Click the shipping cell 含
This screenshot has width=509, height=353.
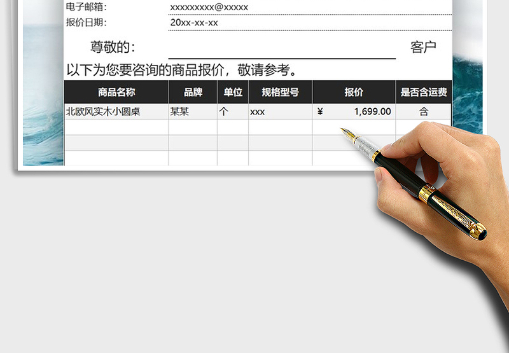(x=424, y=111)
